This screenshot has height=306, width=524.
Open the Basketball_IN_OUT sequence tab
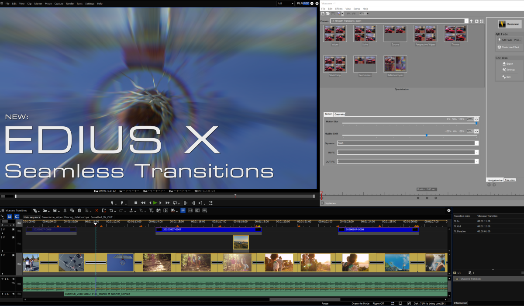(101, 217)
